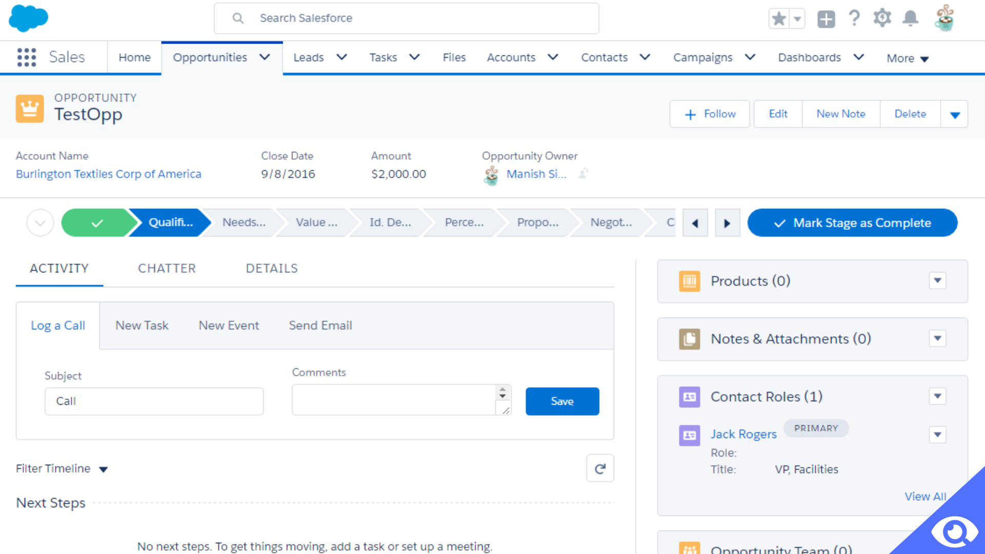Refresh the activity timeline
This screenshot has width=985, height=554.
click(x=600, y=468)
